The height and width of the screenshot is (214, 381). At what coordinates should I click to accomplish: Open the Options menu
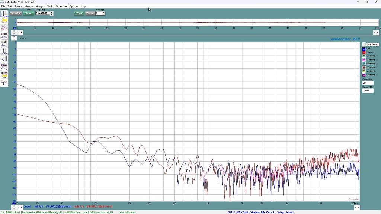(x=73, y=6)
